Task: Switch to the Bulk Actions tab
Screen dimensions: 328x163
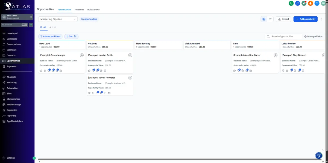Action: pyautogui.click(x=93, y=10)
